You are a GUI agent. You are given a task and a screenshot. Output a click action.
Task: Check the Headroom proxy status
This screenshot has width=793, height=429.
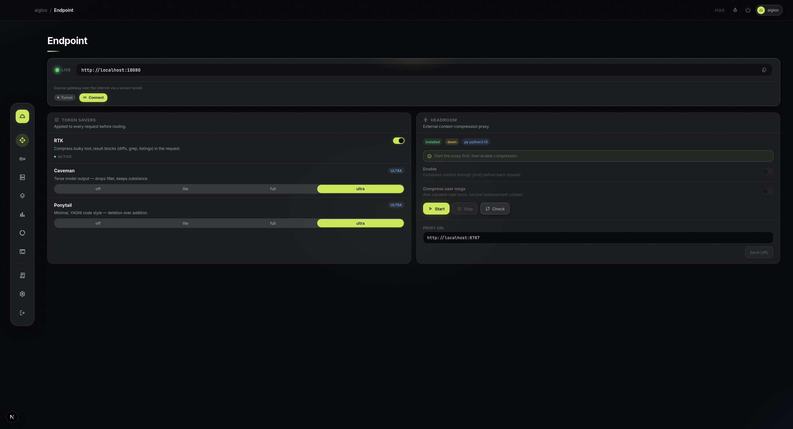(x=495, y=209)
